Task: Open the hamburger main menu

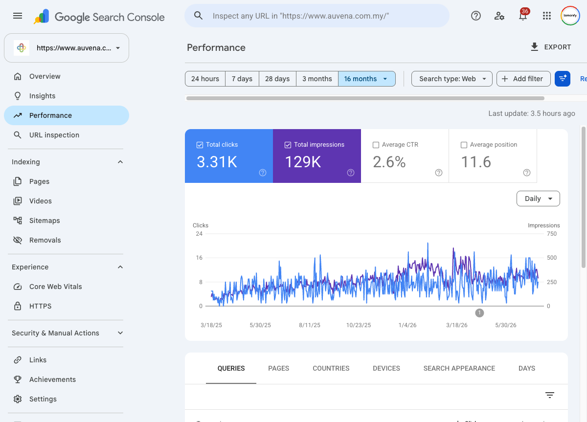Action: (18, 16)
